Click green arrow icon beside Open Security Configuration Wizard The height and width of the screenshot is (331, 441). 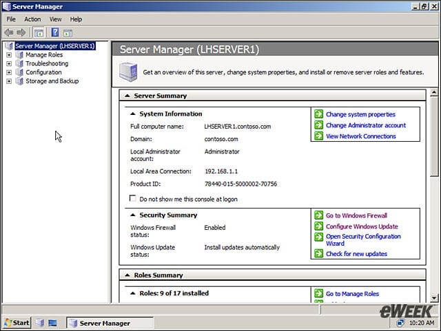318,237
